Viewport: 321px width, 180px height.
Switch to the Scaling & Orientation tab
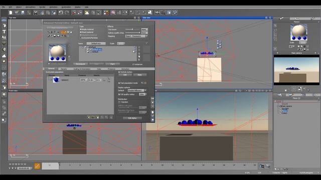(x=82, y=69)
